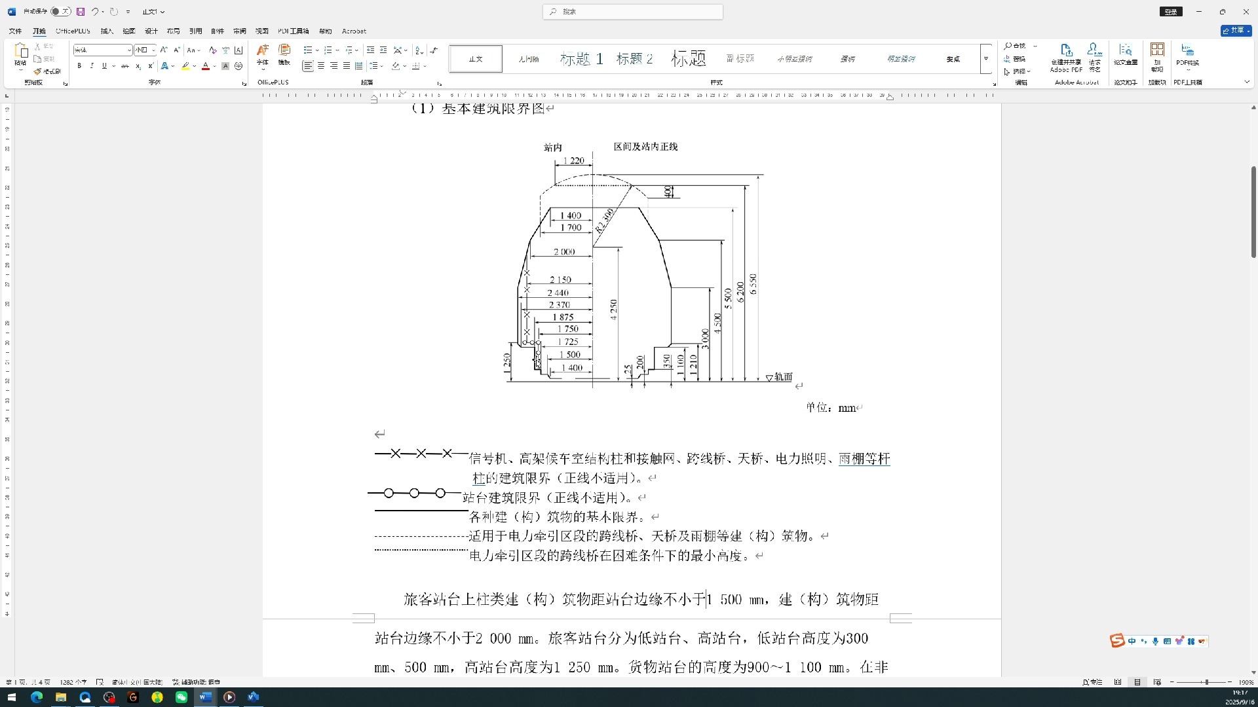Switch to the References ribbon tab
The image size is (1258, 707).
pos(195,31)
